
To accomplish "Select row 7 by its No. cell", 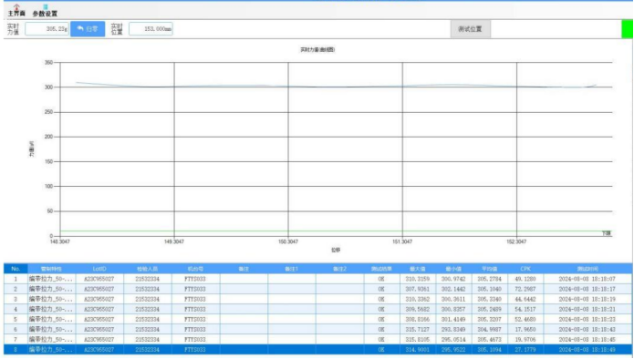I will coord(16,340).
